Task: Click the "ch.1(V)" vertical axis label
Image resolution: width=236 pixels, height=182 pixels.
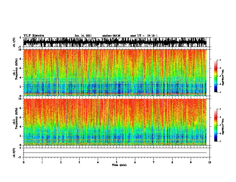Action: click(x=14, y=42)
